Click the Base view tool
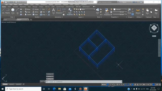The width and height of the screenshot is (162, 91). coord(156,11)
